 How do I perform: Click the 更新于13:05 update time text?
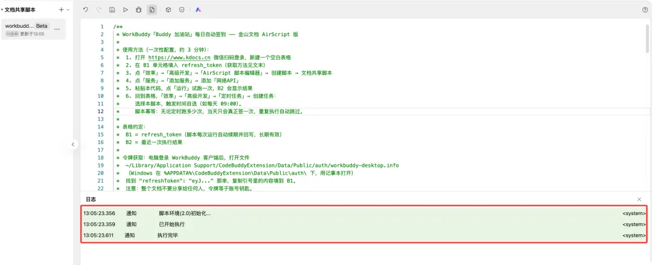pos(32,34)
